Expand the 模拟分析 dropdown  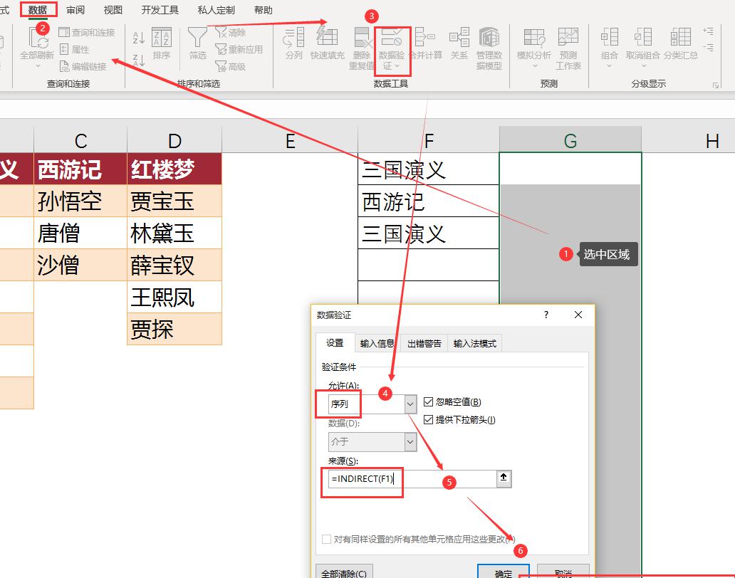[534, 65]
